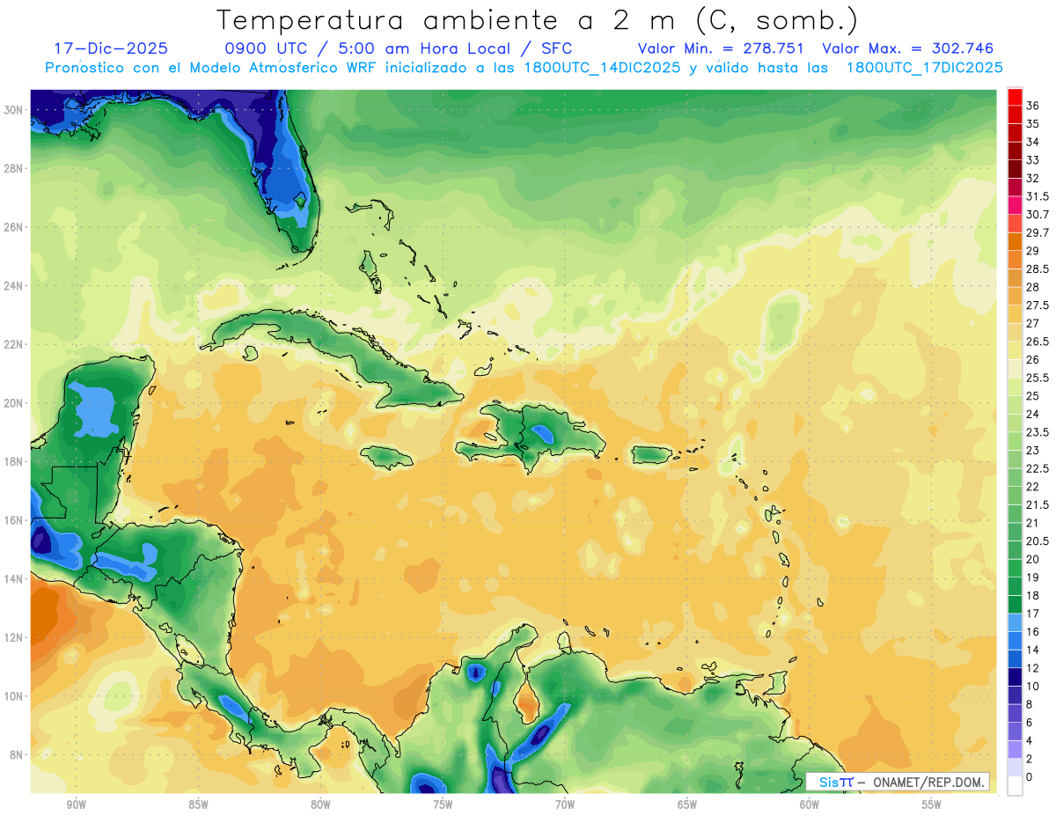Click the legend value '31.5'
Image resolution: width=1056 pixels, height=816 pixels.
[1038, 196]
